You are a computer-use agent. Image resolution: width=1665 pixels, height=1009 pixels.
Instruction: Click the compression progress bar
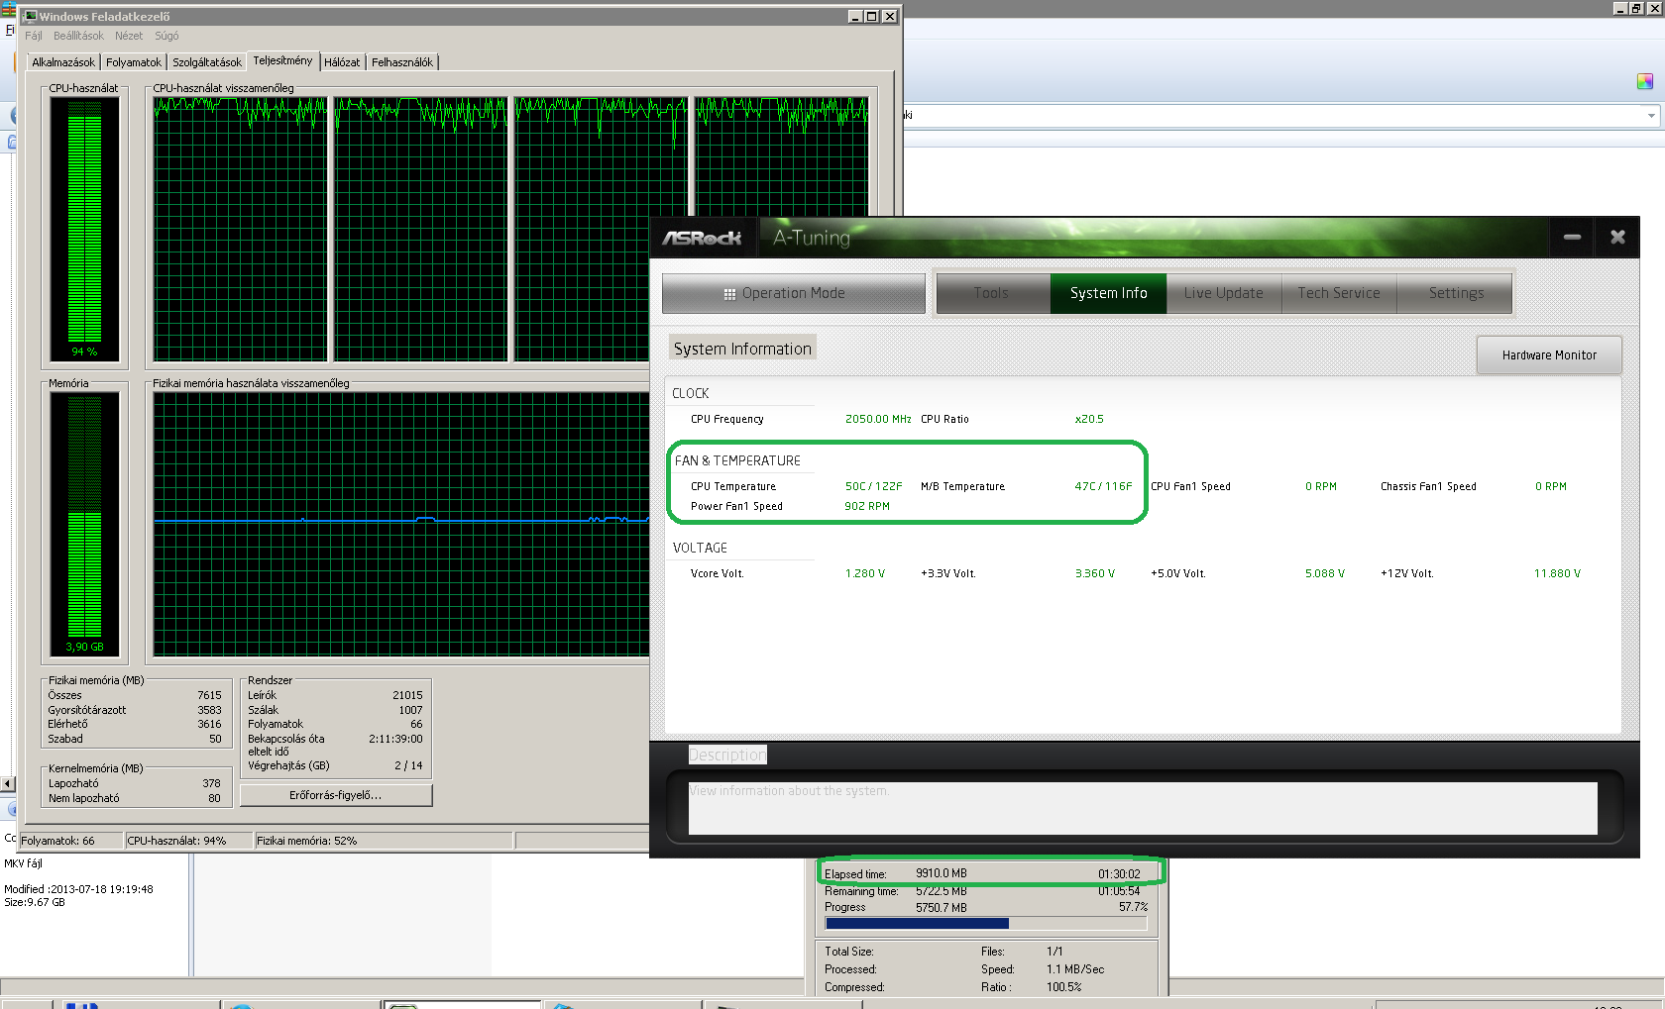(986, 923)
